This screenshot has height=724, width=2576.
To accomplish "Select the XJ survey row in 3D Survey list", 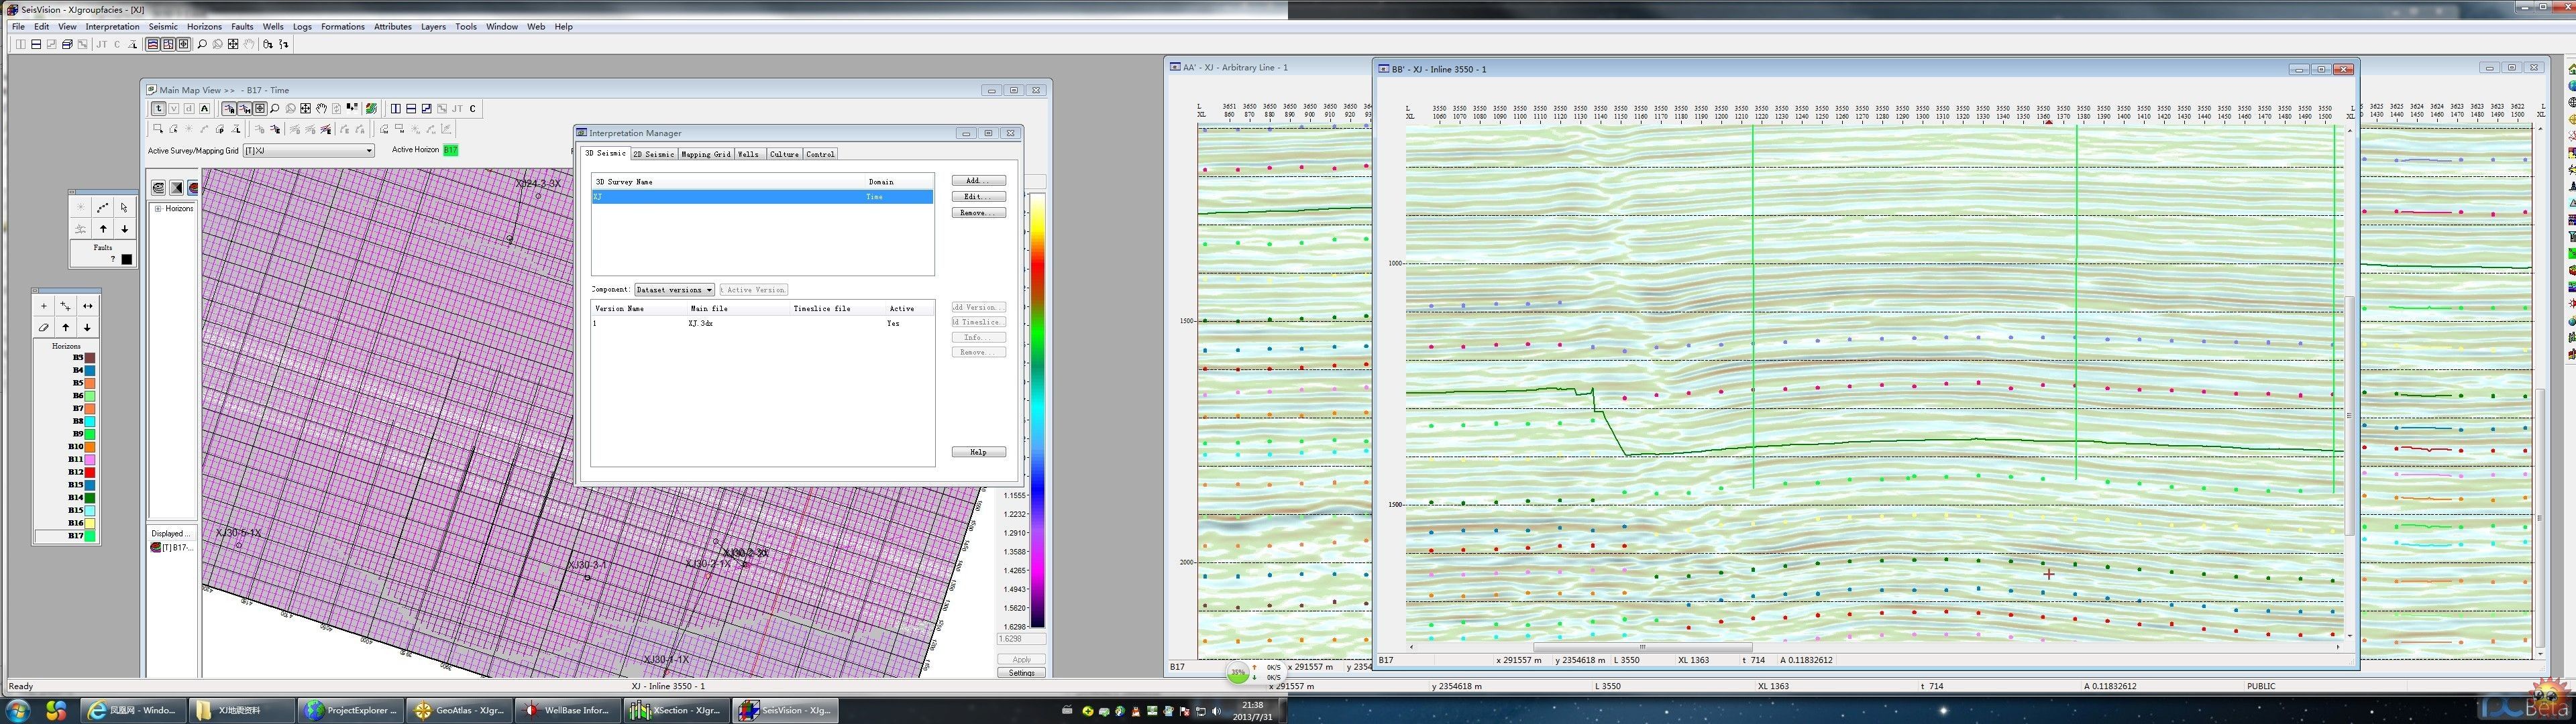I will tap(762, 197).
